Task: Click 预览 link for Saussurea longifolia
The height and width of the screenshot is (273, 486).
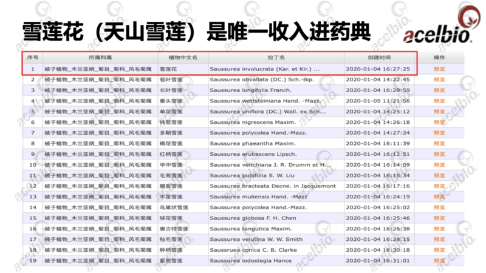Action: click(x=439, y=90)
